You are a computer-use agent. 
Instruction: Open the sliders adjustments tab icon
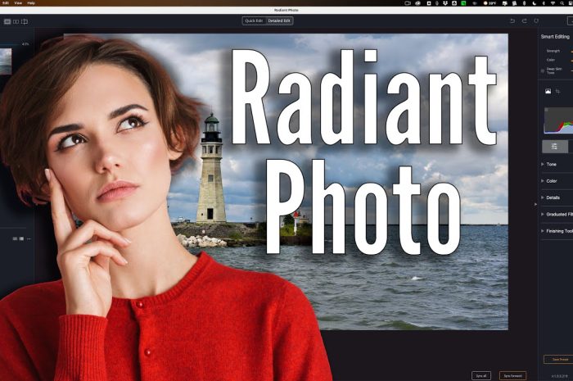(x=555, y=147)
